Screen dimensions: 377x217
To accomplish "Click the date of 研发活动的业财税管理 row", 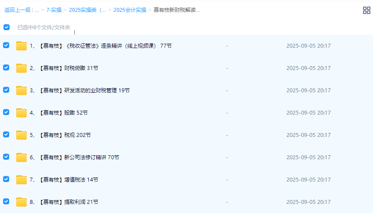I will point(308,91).
